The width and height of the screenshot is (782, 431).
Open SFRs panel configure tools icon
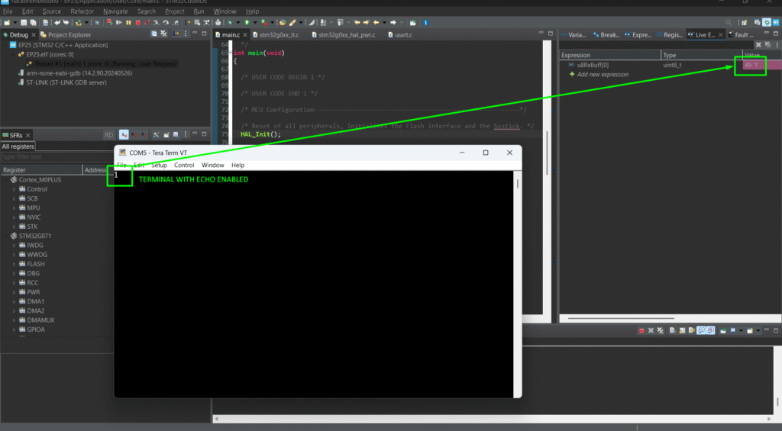156,135
